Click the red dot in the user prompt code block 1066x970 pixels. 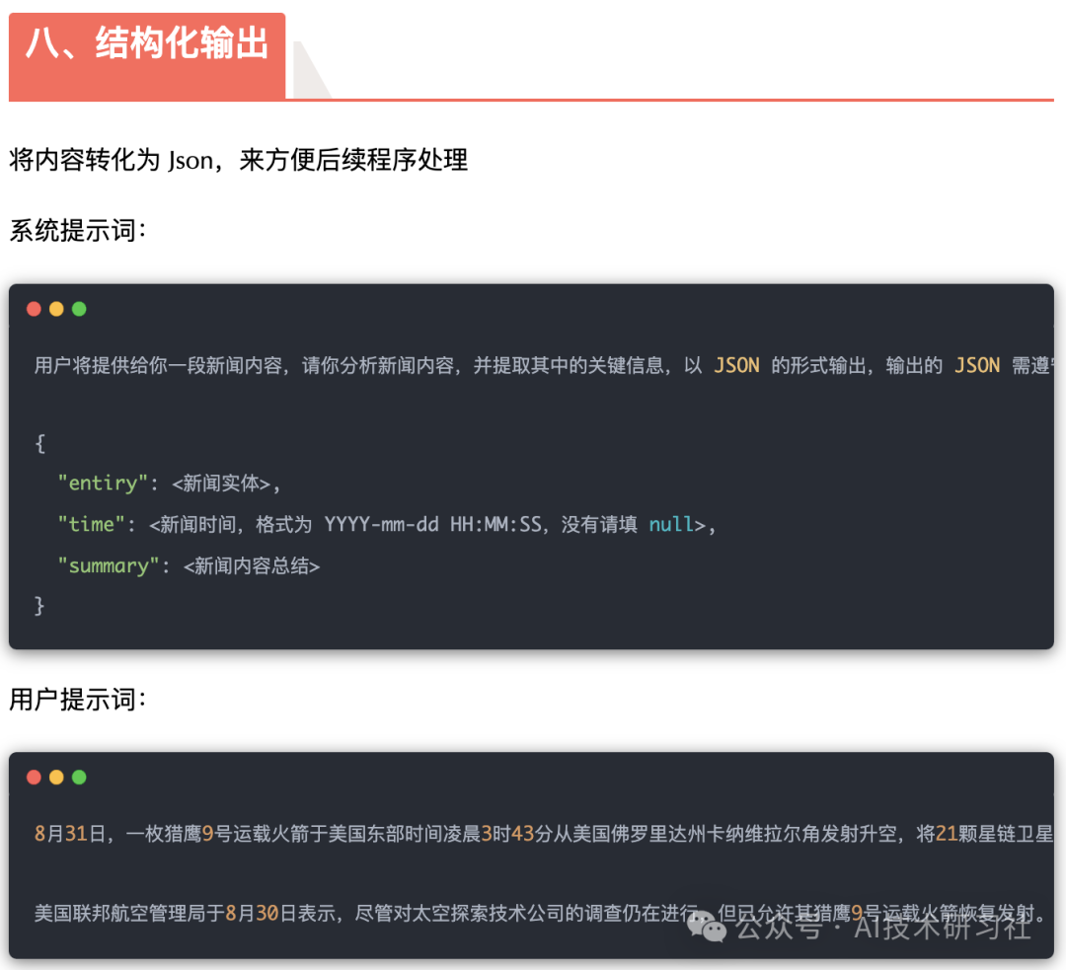pos(34,777)
